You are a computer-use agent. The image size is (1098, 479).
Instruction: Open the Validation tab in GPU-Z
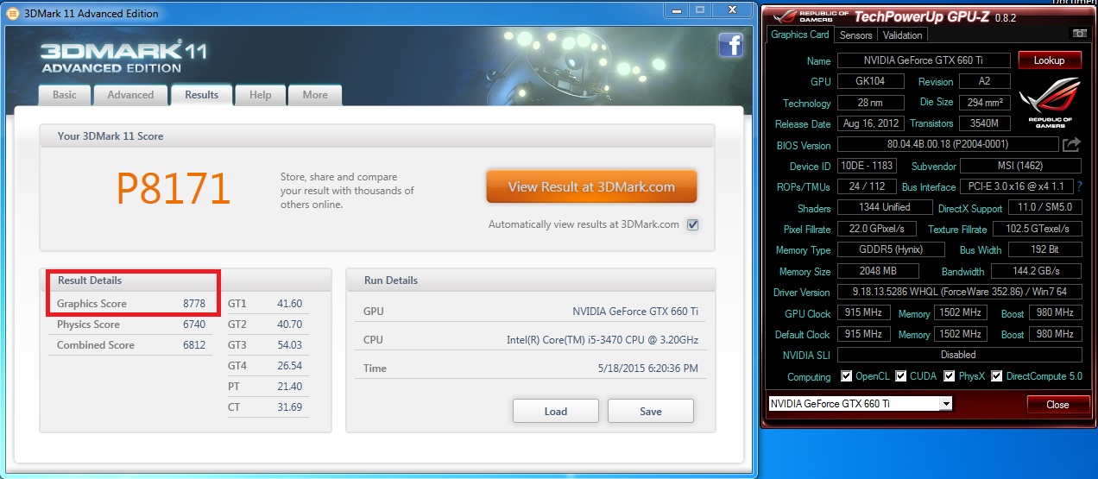pyautogui.click(x=903, y=35)
